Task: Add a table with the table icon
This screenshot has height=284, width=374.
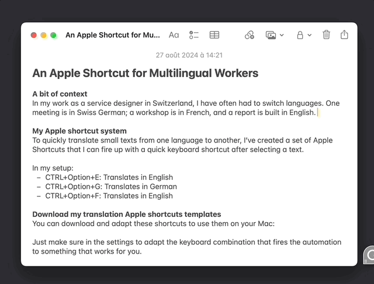Action: [214, 35]
